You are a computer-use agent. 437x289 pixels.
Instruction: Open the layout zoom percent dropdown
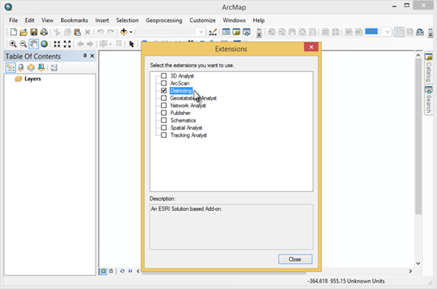pyautogui.click(x=387, y=32)
